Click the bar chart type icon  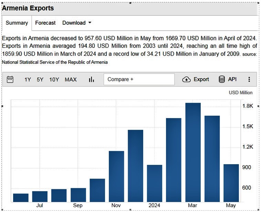91,79
